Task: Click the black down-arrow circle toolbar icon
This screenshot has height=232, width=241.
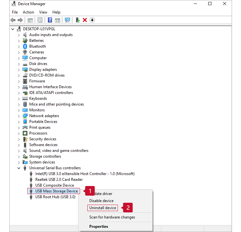Action: point(92,20)
